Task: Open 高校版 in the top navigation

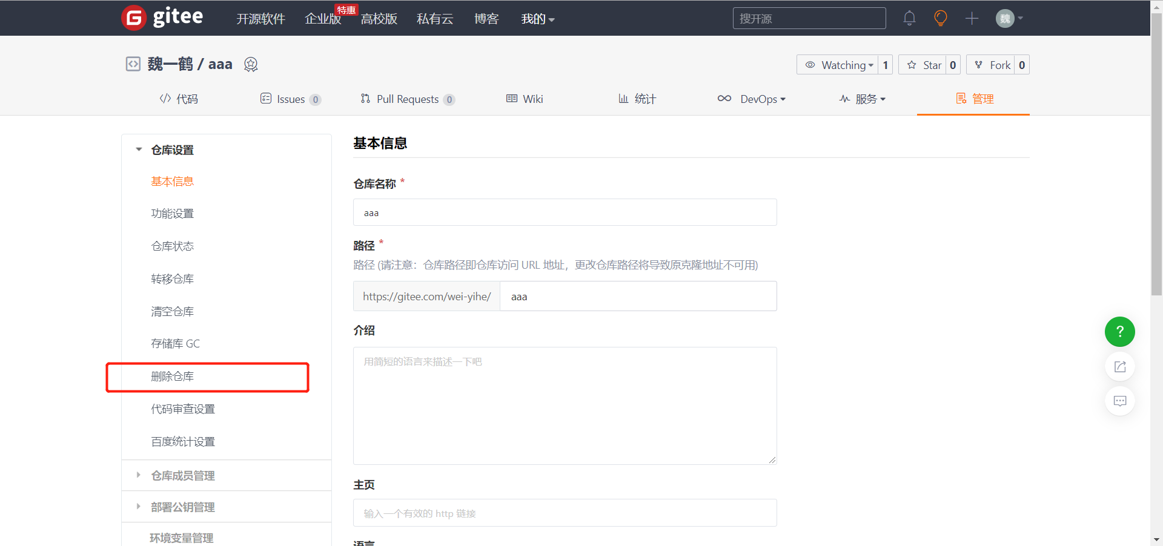Action: (379, 19)
